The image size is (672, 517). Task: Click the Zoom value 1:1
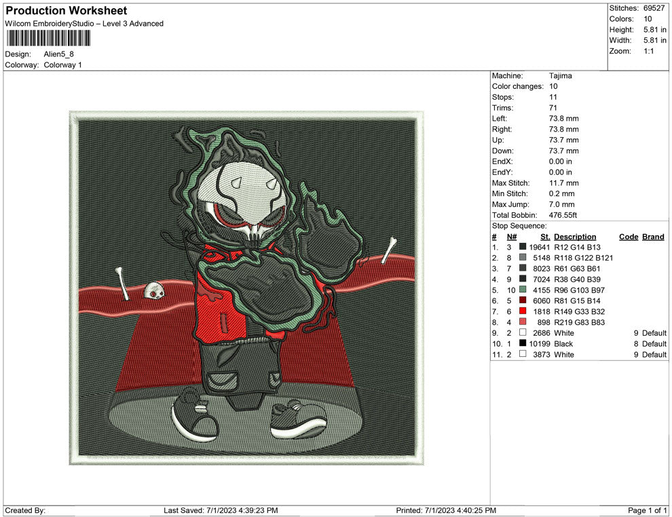(649, 51)
